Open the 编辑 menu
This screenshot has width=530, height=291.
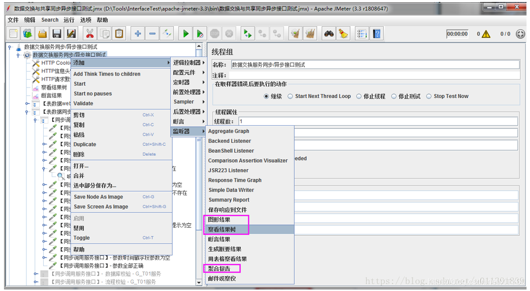click(x=30, y=20)
